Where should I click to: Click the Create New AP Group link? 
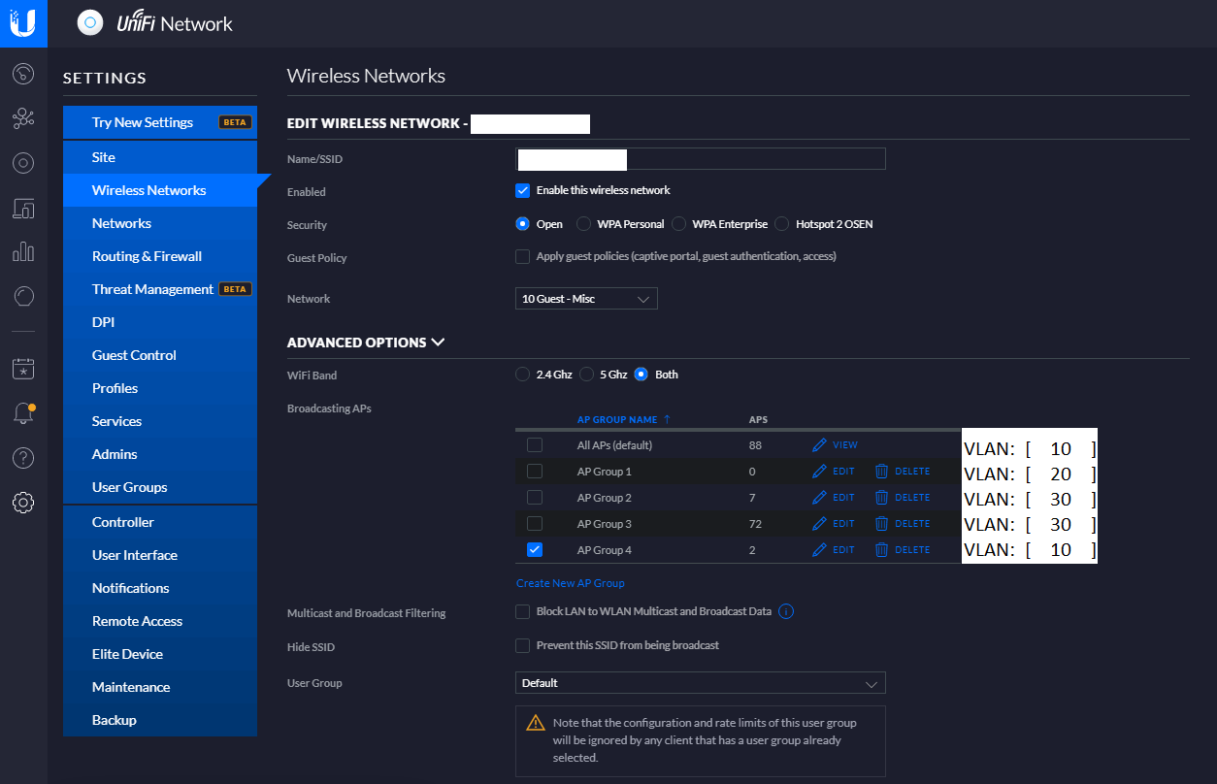click(x=570, y=583)
